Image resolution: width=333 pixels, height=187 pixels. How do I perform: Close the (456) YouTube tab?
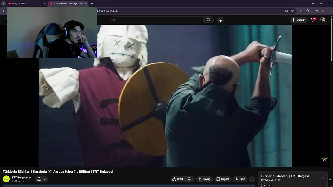pos(44,4)
